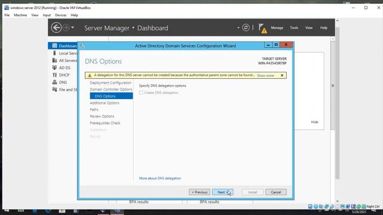Open VirtualBox Machine menu
The image size is (383, 215).
click(x=20, y=15)
